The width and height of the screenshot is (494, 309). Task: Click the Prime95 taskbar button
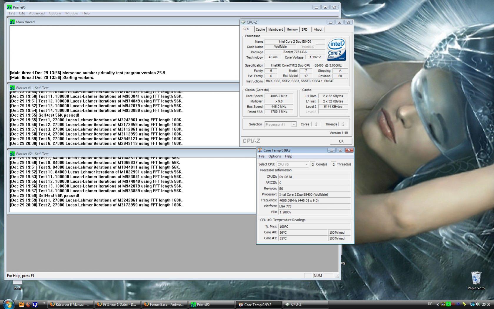point(211,305)
